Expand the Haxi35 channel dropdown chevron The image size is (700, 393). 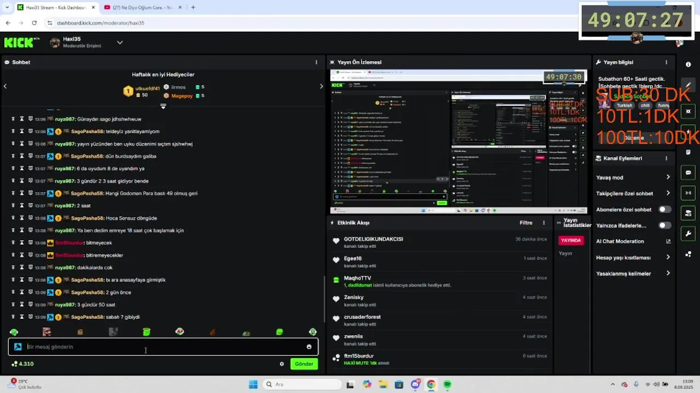click(120, 43)
